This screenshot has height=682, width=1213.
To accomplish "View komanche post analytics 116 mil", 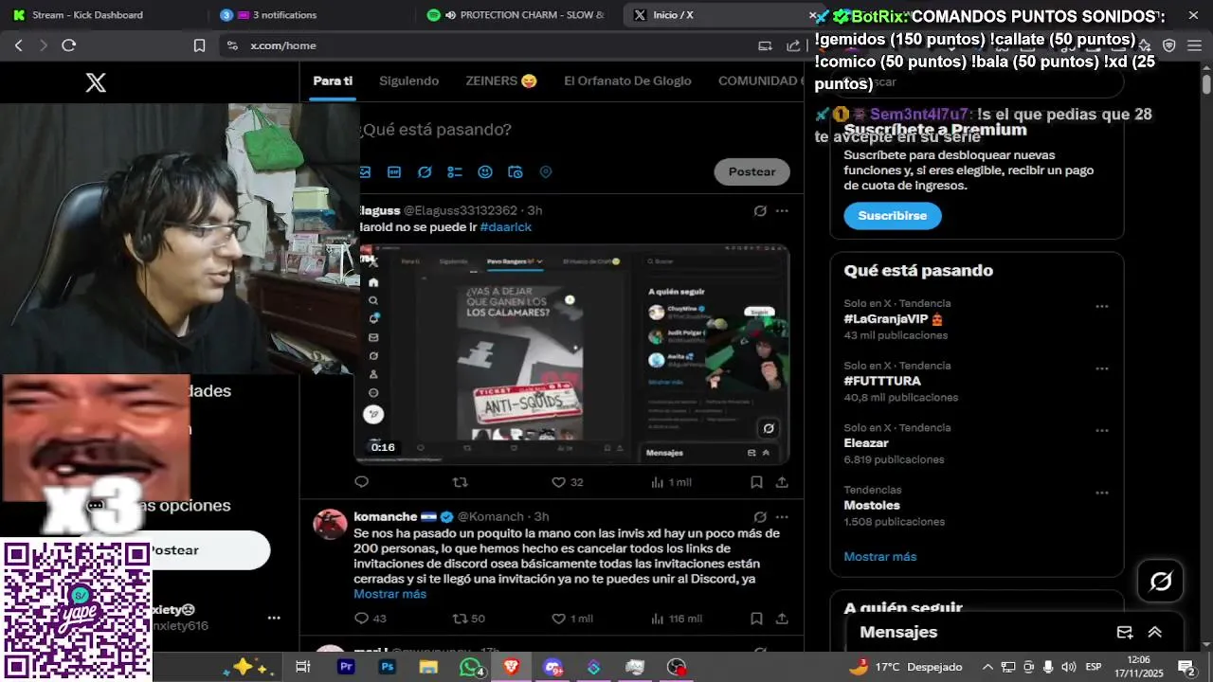I will click(x=677, y=619).
